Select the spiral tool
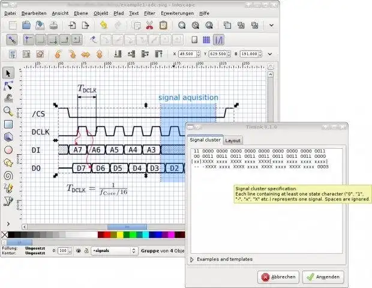 (8, 176)
